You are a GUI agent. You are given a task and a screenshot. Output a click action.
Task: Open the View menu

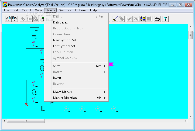point(38,10)
